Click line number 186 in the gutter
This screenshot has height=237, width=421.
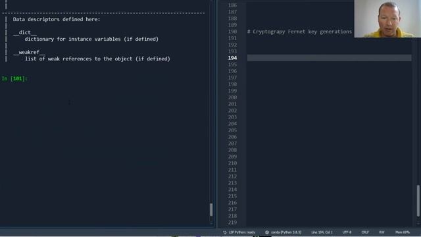(232, 5)
